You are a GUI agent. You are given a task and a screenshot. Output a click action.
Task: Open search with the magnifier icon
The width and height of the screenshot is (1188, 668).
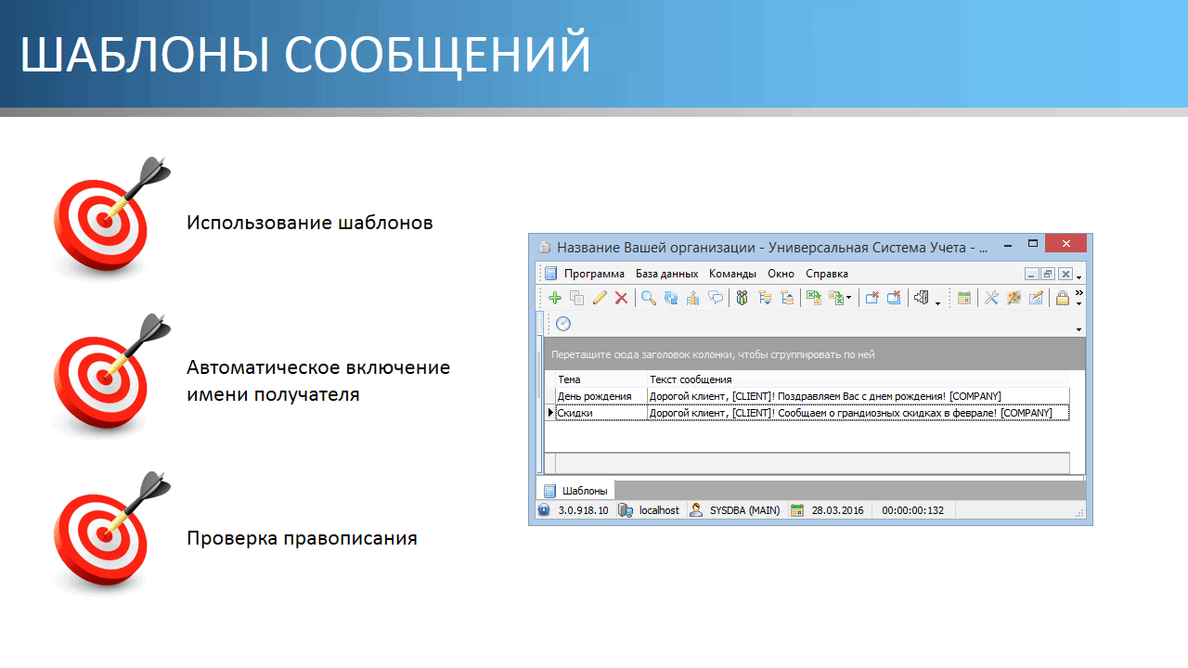click(649, 298)
